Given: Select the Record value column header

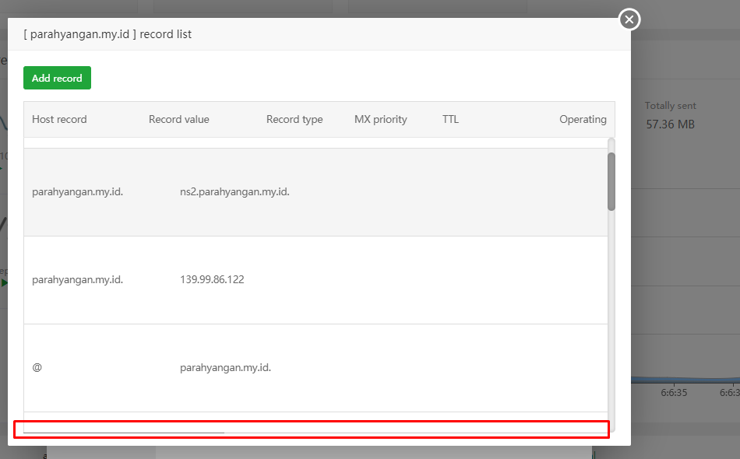Looking at the screenshot, I should [179, 119].
